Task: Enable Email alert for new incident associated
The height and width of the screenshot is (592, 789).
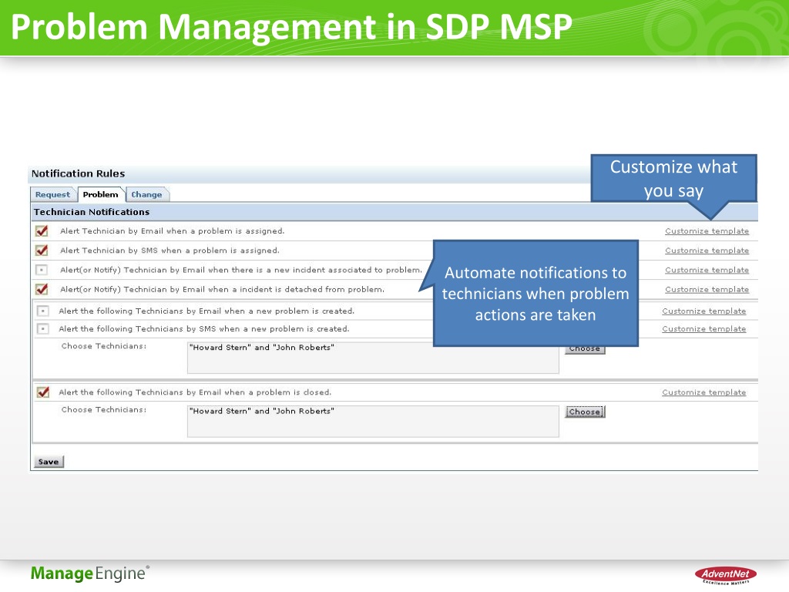Action: [42, 270]
